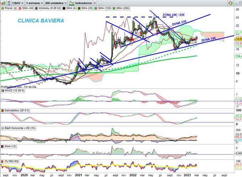This screenshot has height=177, width=242.
Task: Minimize the chart window
Action: click(236, 3)
